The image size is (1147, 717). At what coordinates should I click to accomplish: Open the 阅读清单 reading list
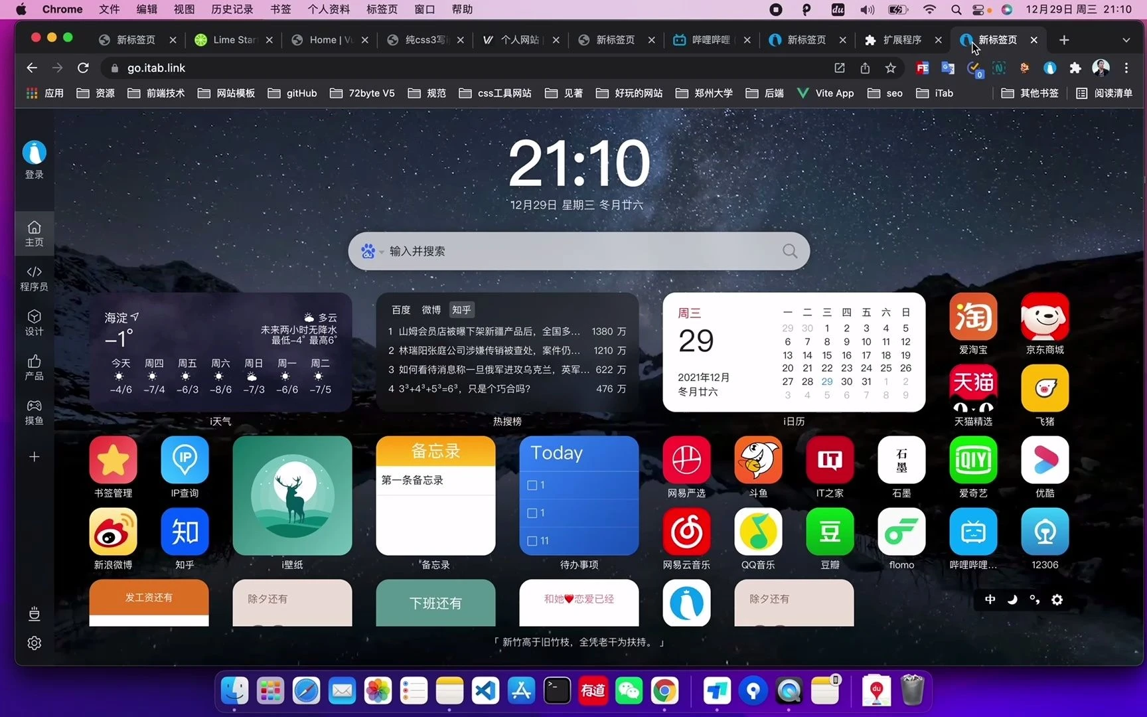coord(1105,93)
